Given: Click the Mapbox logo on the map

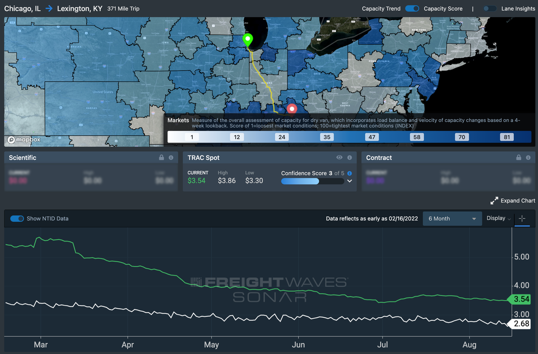Looking at the screenshot, I should [24, 139].
